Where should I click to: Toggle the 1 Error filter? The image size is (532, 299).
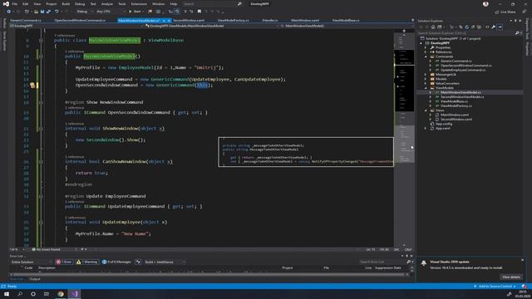(64, 262)
